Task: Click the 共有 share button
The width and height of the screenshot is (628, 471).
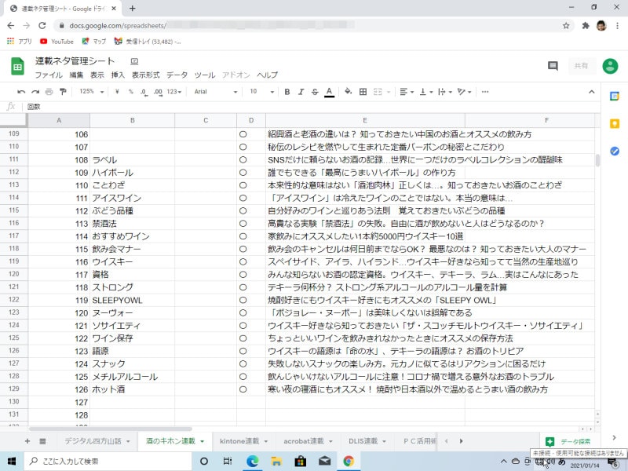Action: 582,67
